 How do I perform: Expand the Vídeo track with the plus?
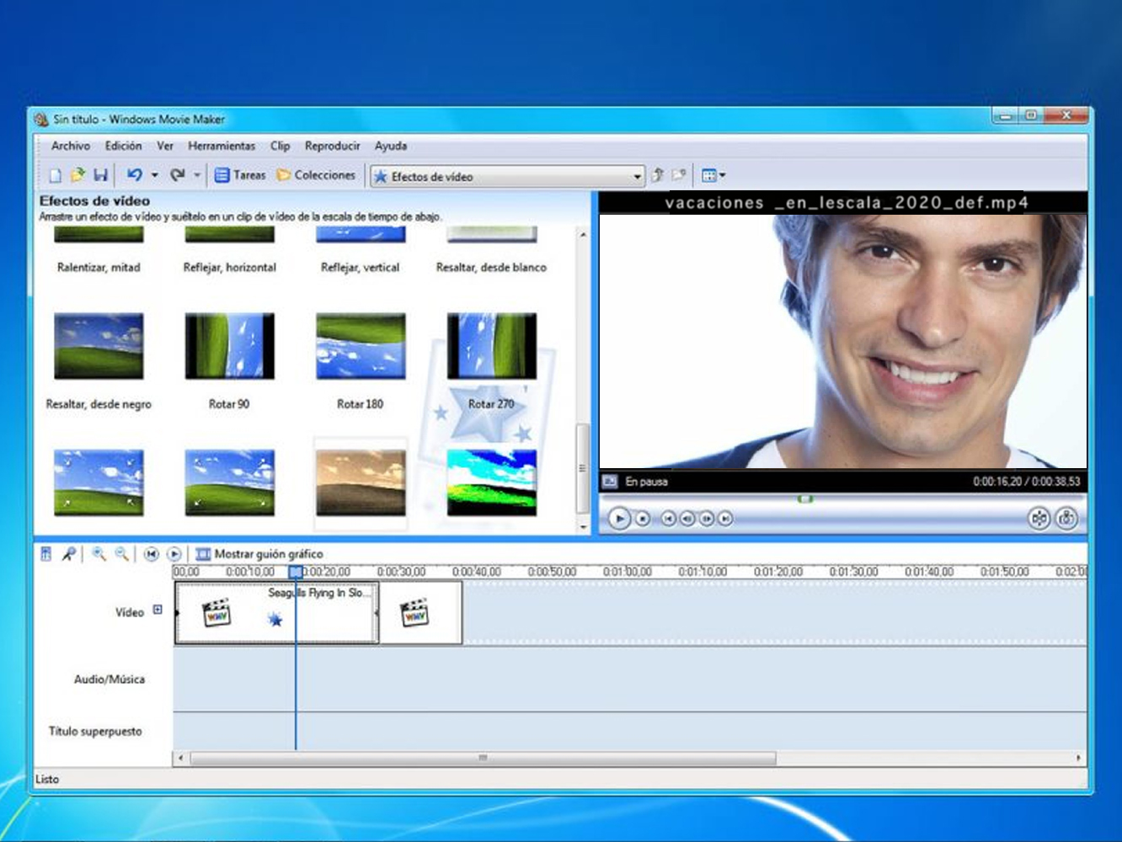pyautogui.click(x=158, y=610)
